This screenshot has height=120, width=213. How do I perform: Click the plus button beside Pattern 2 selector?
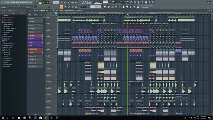pos(102,7)
